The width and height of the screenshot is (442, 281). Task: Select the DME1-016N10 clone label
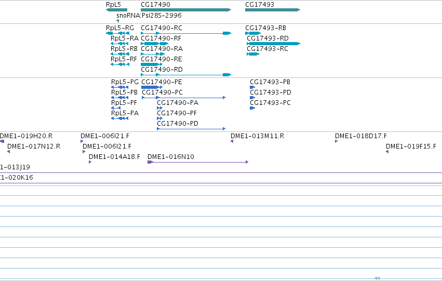pos(171,157)
